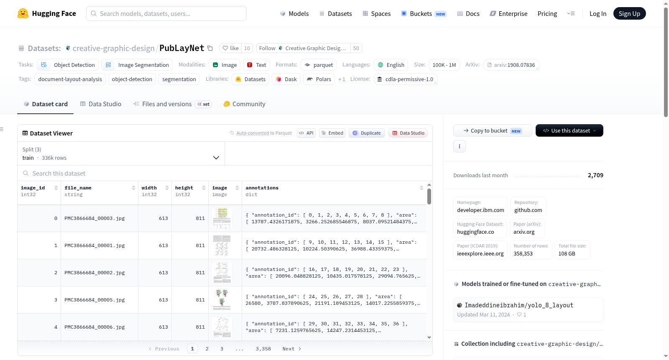
Task: Focus the Search this dataset field
Action: tap(225, 174)
